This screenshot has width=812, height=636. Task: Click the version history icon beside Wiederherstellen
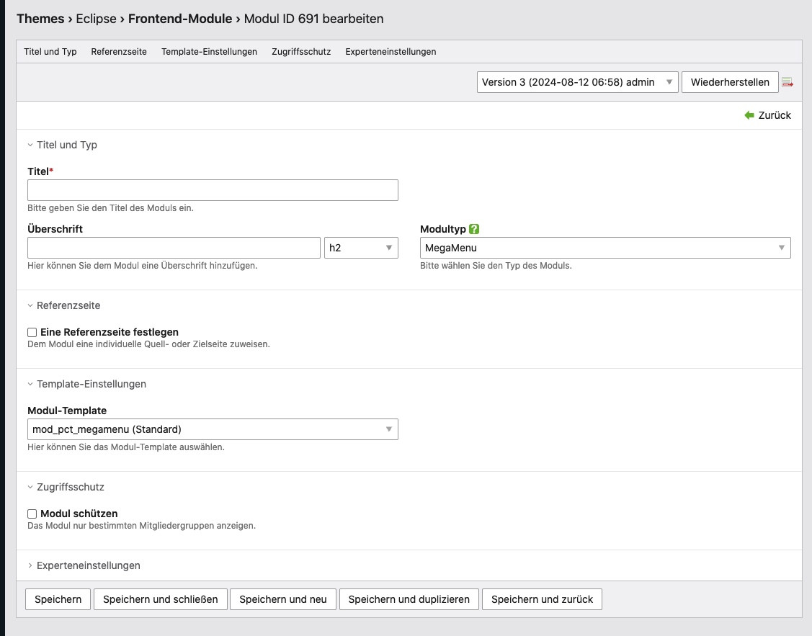point(788,83)
